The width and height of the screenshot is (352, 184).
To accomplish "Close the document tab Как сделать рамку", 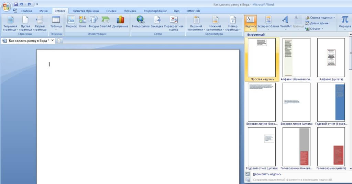I will pyautogui.click(x=53, y=41).
